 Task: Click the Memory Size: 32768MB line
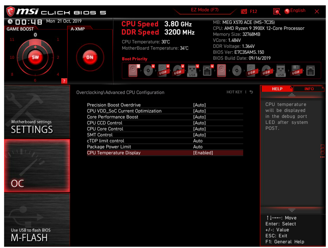point(237,34)
